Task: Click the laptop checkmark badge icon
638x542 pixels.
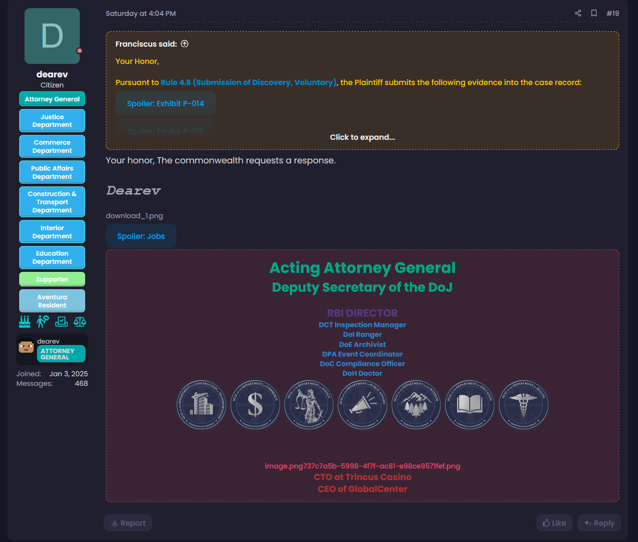Action: [x=62, y=321]
